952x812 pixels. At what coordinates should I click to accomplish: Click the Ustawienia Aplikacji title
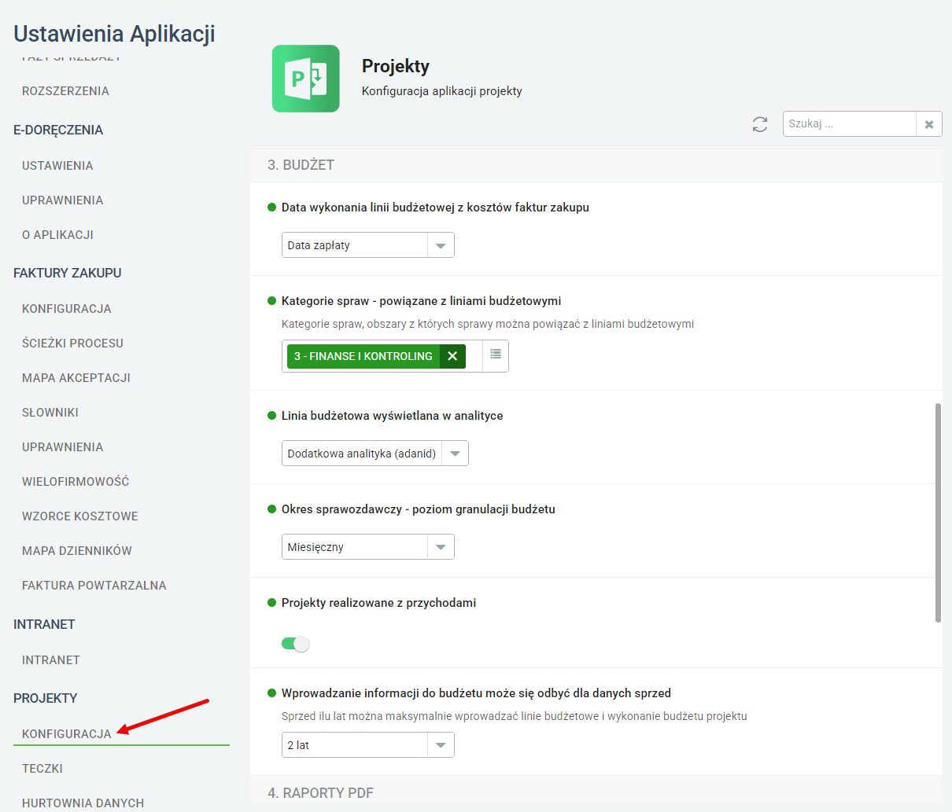[114, 34]
